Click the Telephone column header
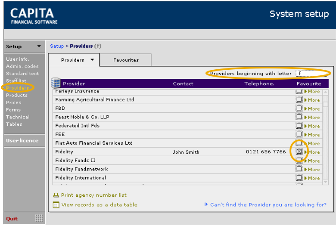Screen dimensions: 336x226 259,84
